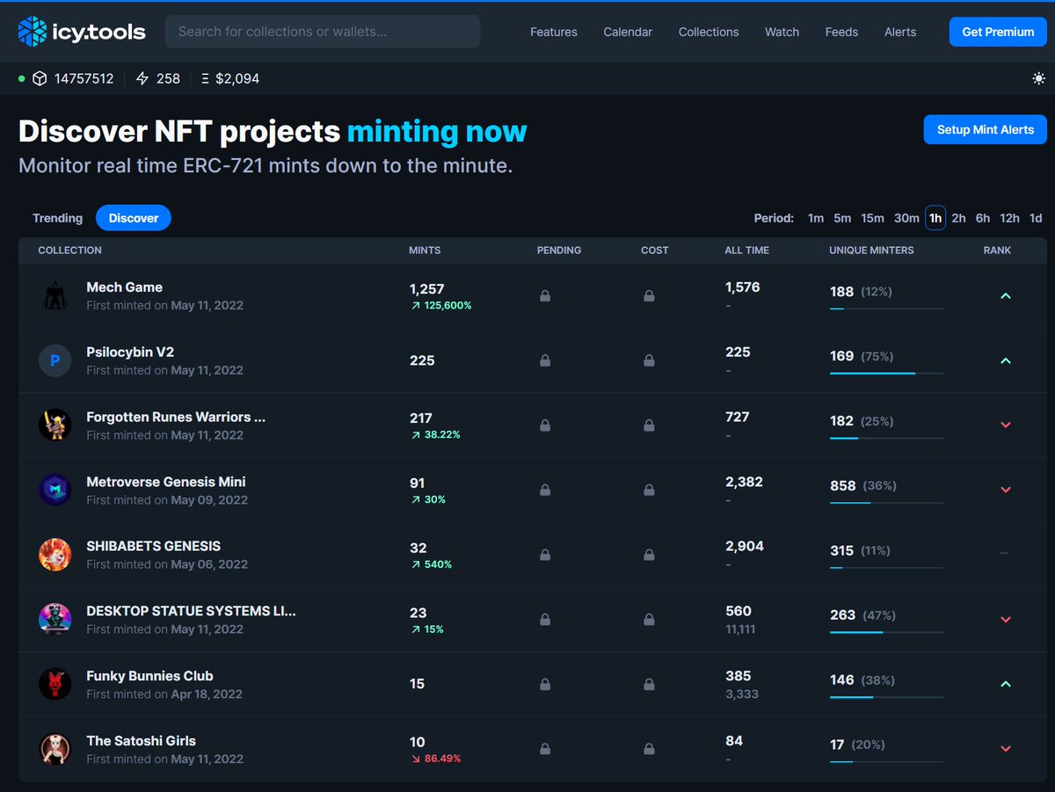Screen dimensions: 1055x792
Task: Click the cost lock icon for Mech Game
Action: pos(649,296)
